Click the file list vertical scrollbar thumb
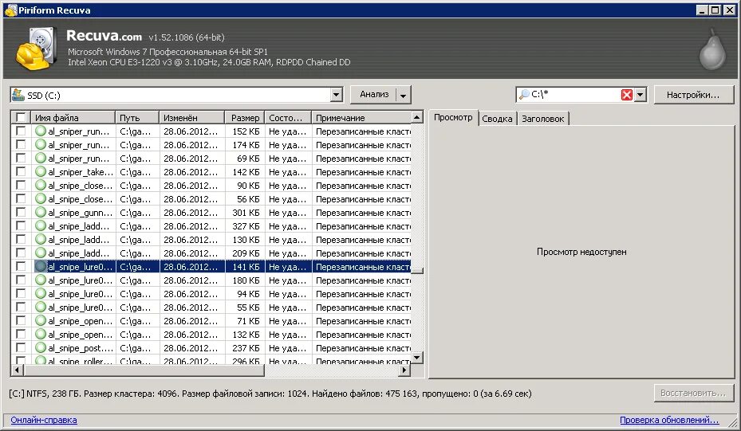 tap(417, 271)
